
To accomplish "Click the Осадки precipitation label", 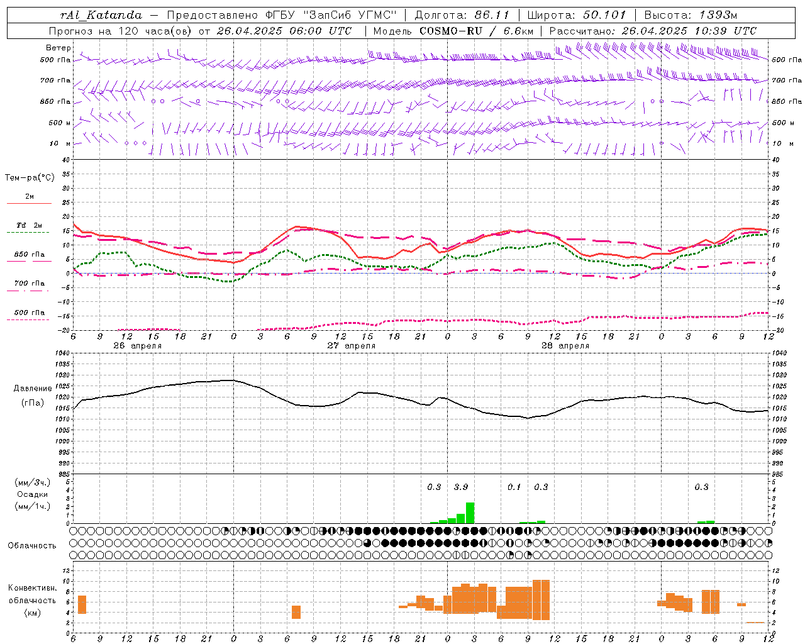I will (x=32, y=494).
